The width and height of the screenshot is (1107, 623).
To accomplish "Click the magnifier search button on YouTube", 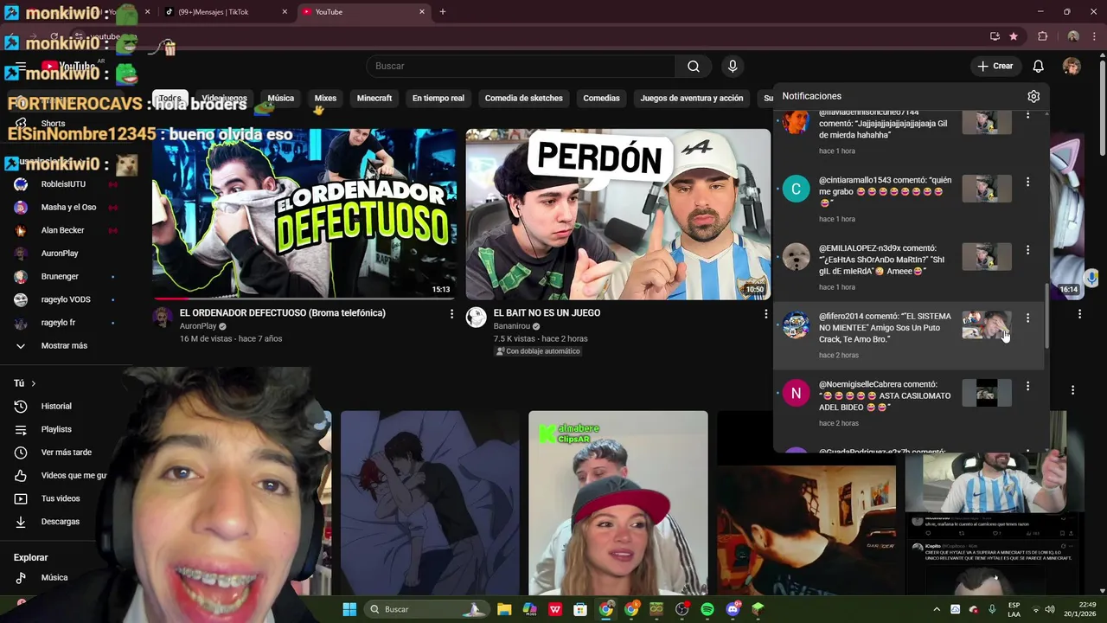I will click(x=694, y=67).
